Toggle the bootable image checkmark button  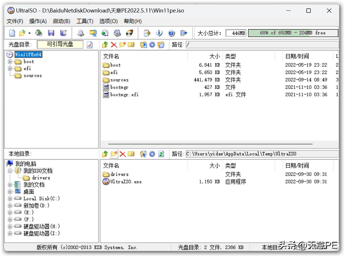tap(89, 45)
